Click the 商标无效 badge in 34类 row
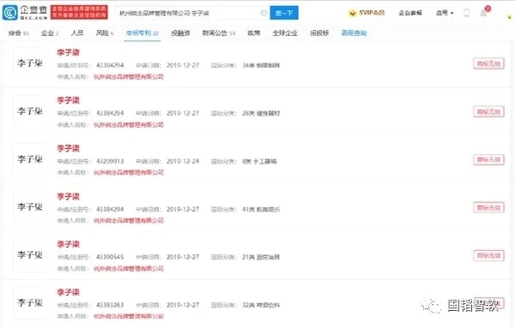This screenshot has height=328, width=515. click(488, 63)
